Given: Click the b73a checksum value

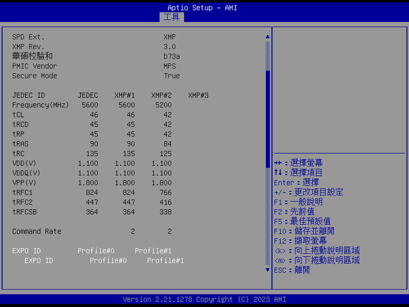Looking at the screenshot, I should pyautogui.click(x=172, y=56).
